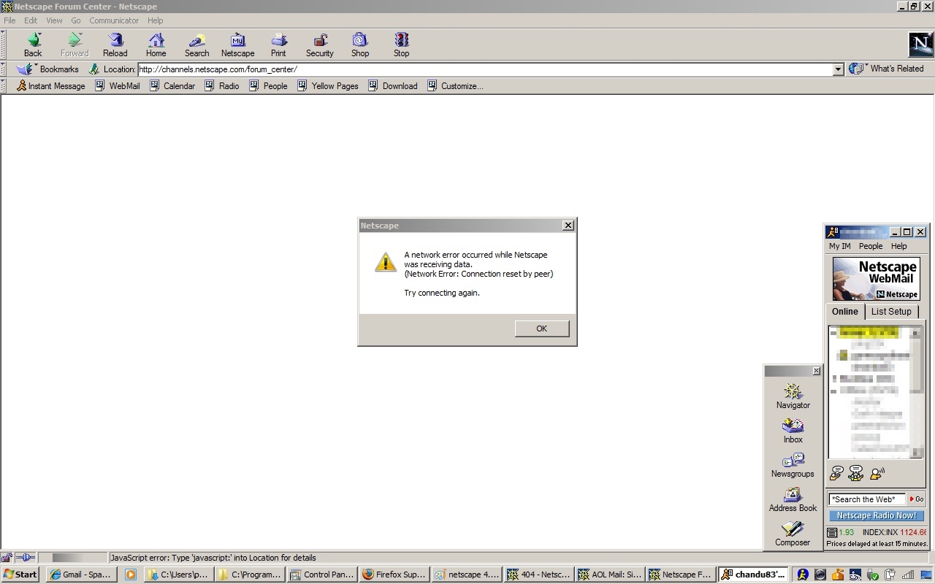The height and width of the screenshot is (584, 935).
Task: Open My Netscape from the toolbar
Action: [x=237, y=45]
